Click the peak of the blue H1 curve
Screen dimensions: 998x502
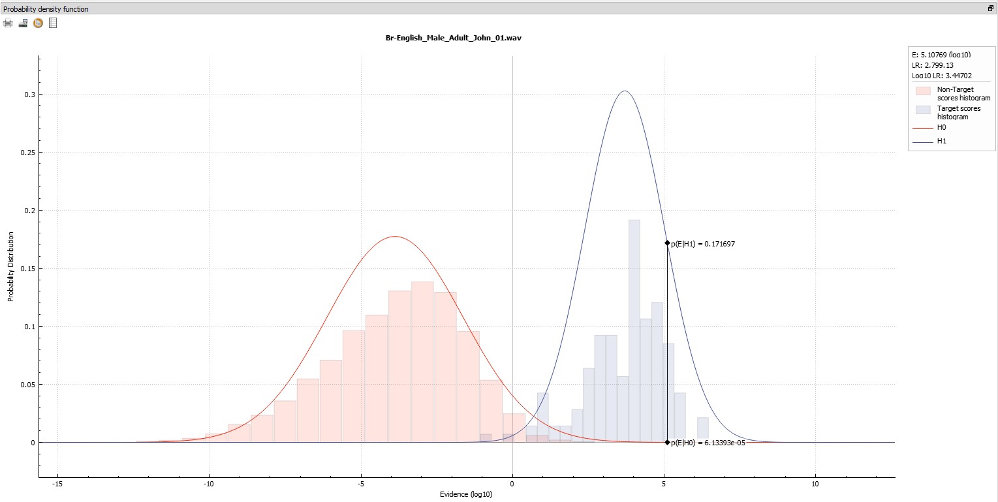625,91
